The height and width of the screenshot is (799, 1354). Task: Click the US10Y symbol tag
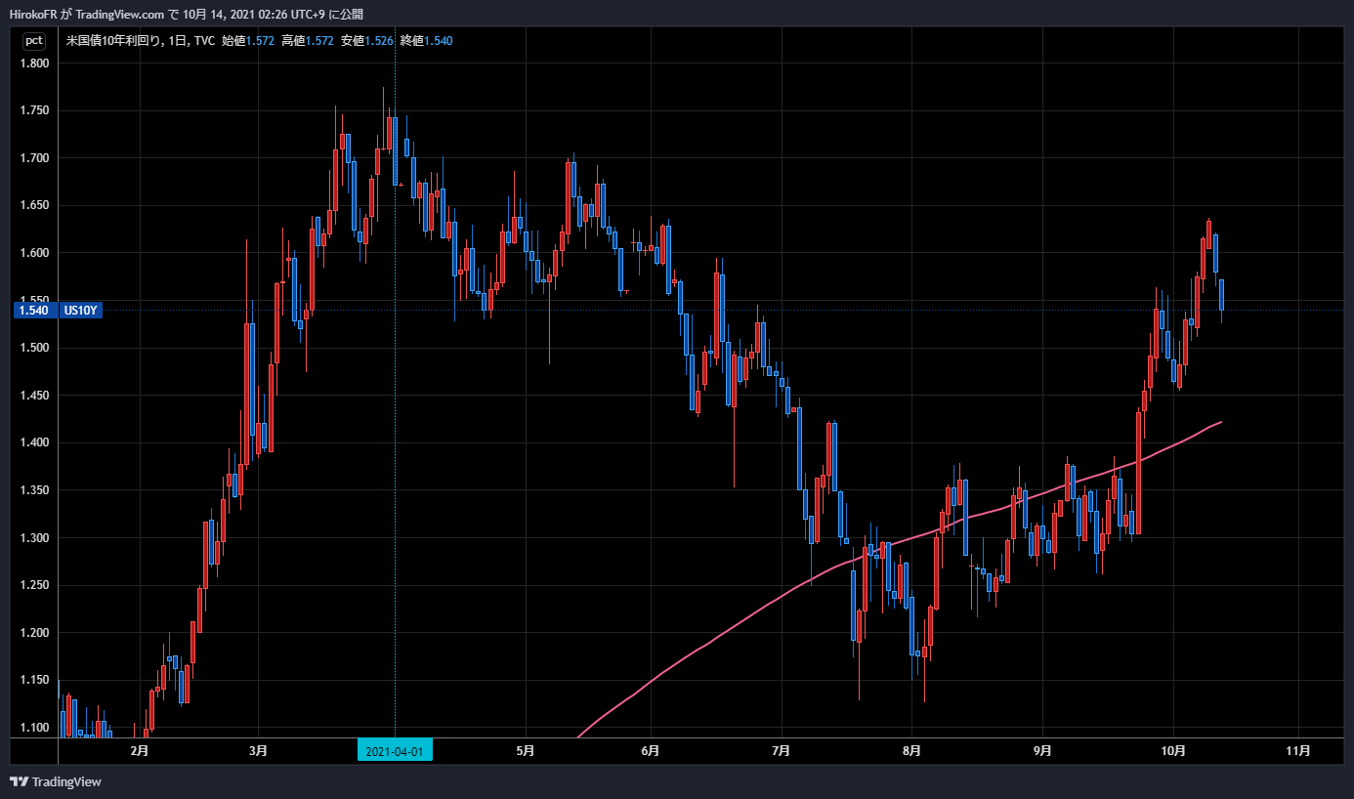click(82, 311)
